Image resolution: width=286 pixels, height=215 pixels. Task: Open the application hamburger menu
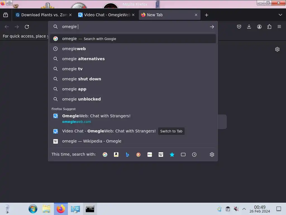(x=279, y=27)
